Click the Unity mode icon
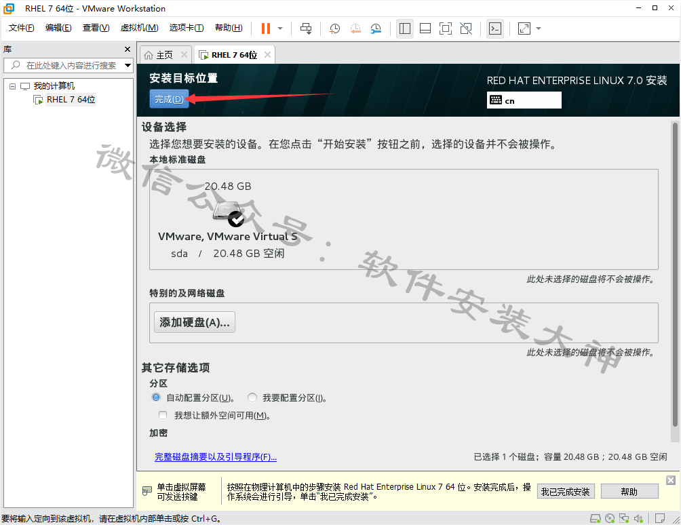The width and height of the screenshot is (681, 525). [466, 28]
